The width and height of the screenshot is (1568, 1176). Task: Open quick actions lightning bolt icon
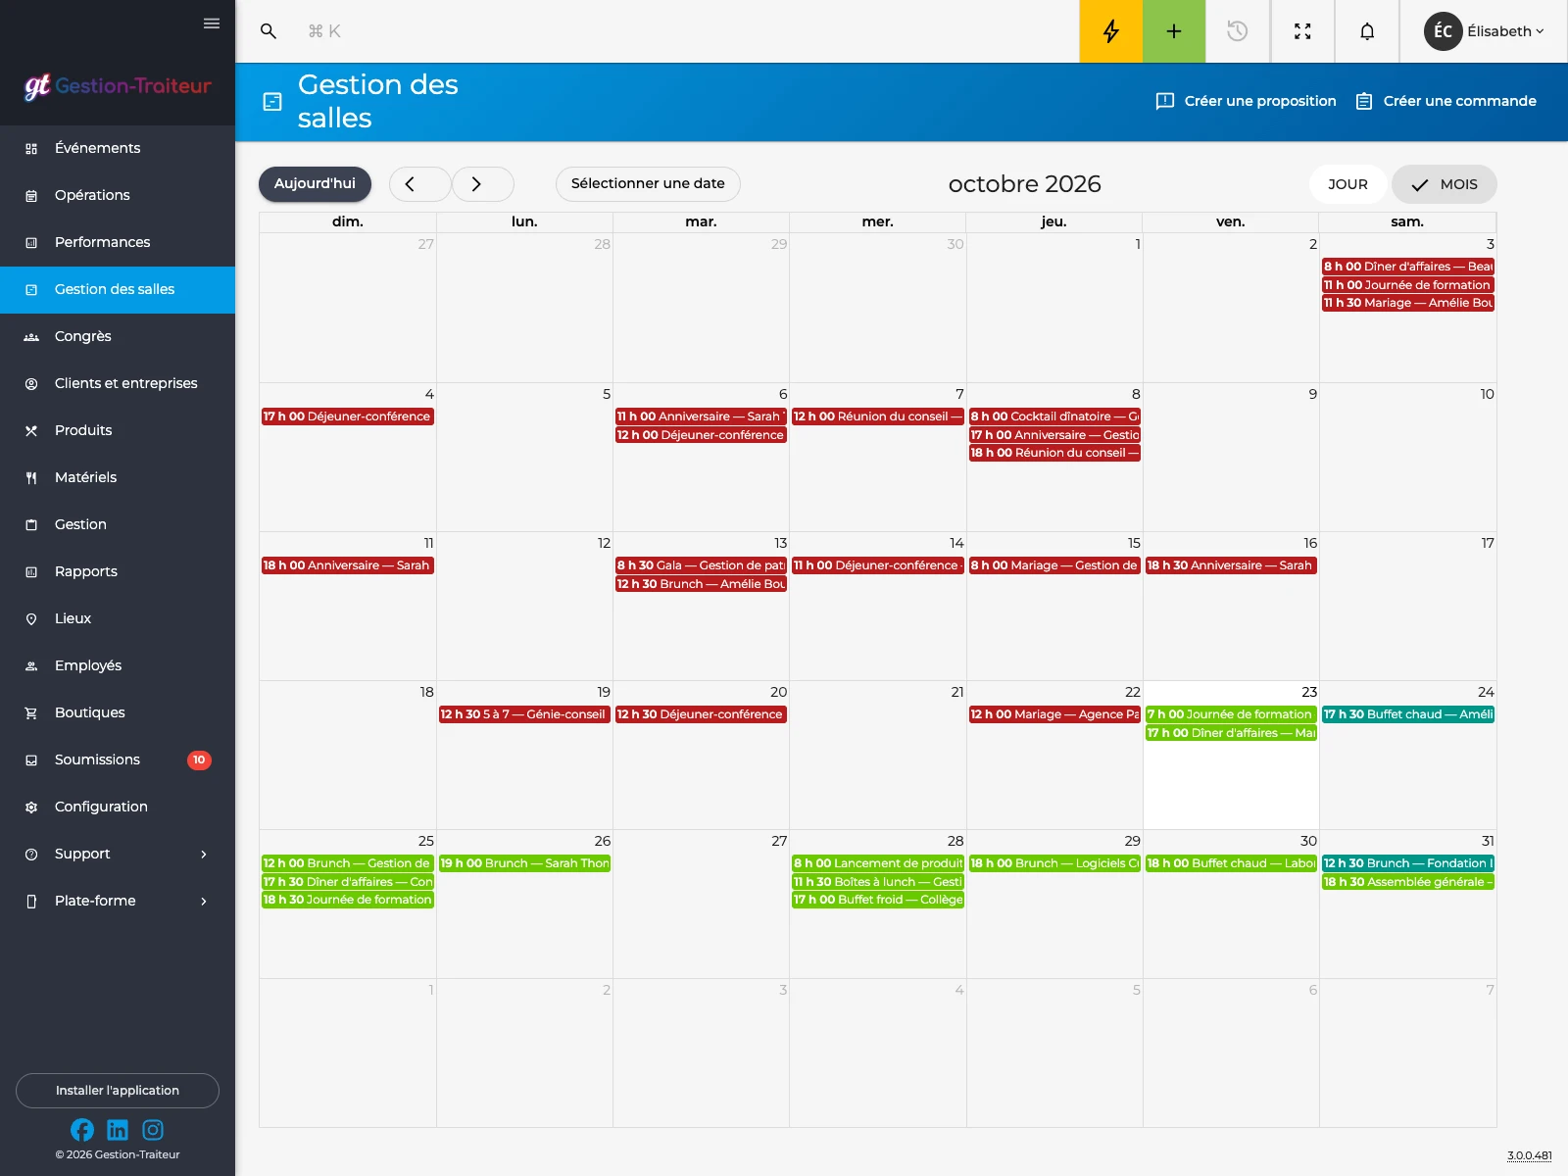point(1111,31)
